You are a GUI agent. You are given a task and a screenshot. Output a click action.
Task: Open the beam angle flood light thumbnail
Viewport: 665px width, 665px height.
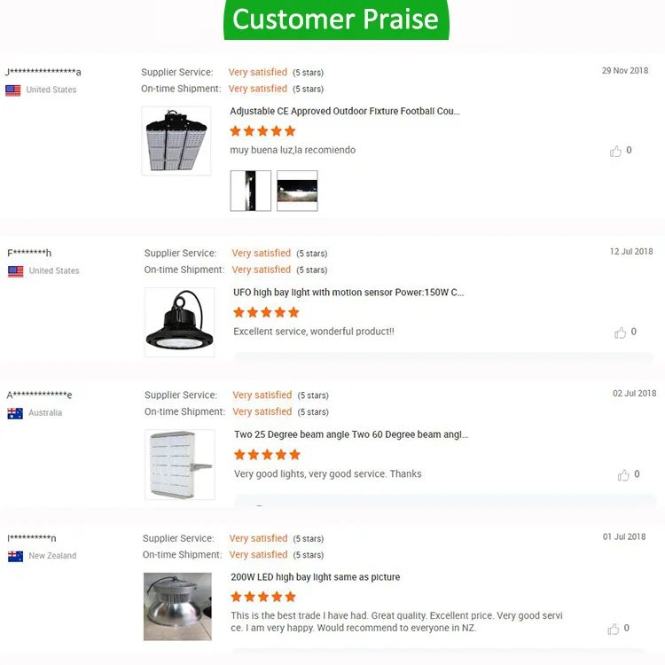pyautogui.click(x=179, y=465)
